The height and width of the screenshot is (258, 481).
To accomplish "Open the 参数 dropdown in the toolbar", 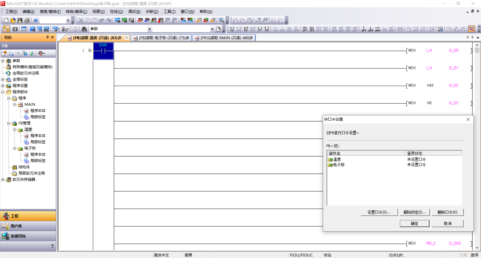I will click(149, 29).
